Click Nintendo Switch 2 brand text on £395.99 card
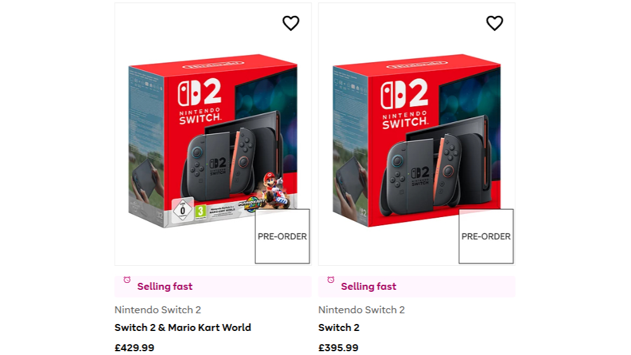 (361, 310)
